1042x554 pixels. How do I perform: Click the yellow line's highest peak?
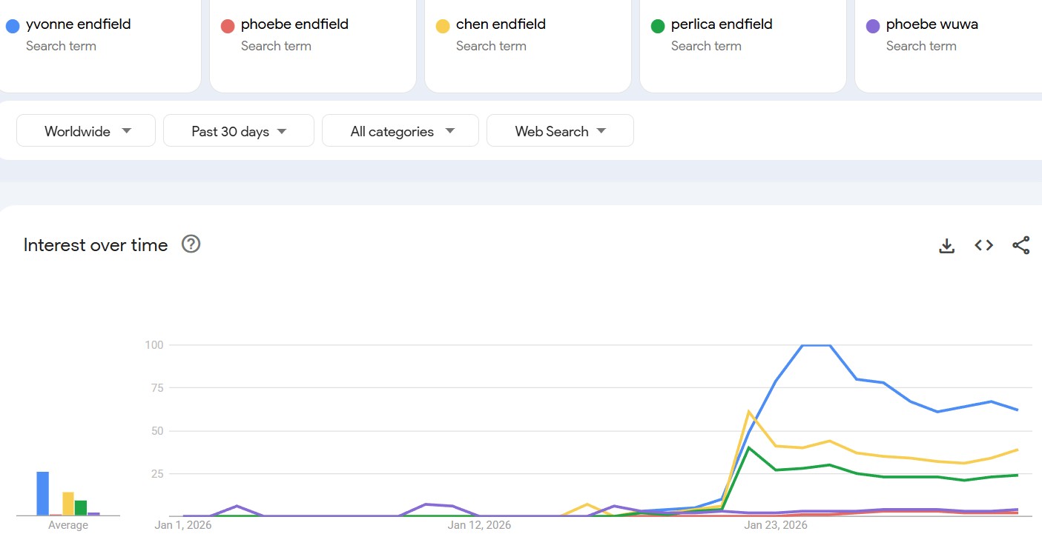click(x=749, y=411)
